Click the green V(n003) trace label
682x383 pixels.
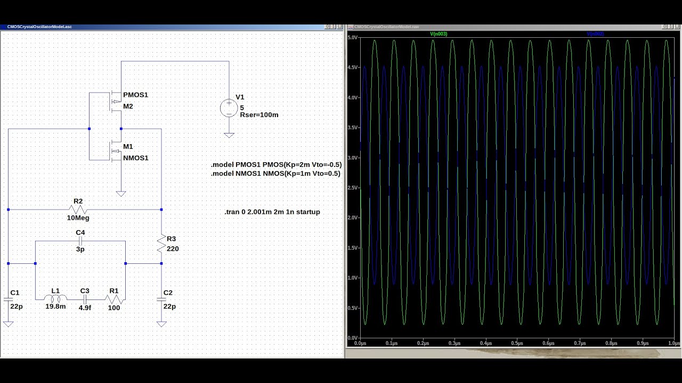(439, 34)
